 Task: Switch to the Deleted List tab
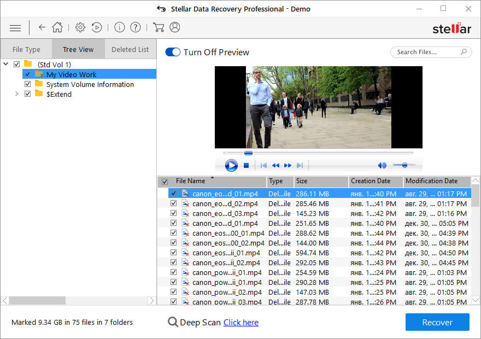click(x=130, y=49)
